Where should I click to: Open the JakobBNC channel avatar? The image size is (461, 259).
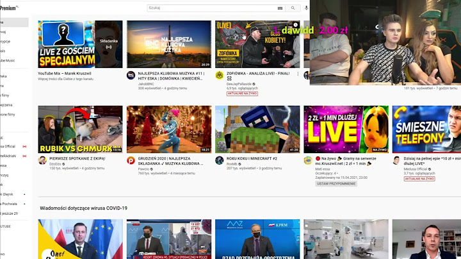click(131, 76)
